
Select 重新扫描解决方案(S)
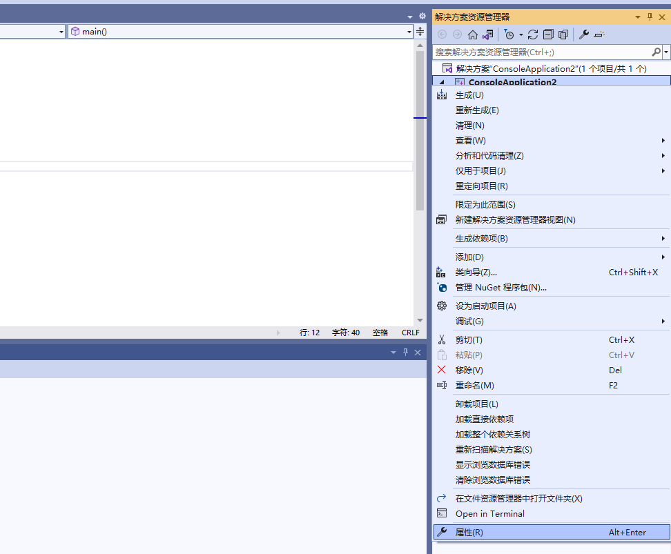click(552, 450)
